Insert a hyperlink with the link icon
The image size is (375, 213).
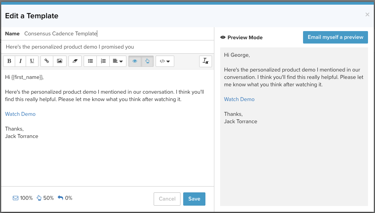point(47,61)
